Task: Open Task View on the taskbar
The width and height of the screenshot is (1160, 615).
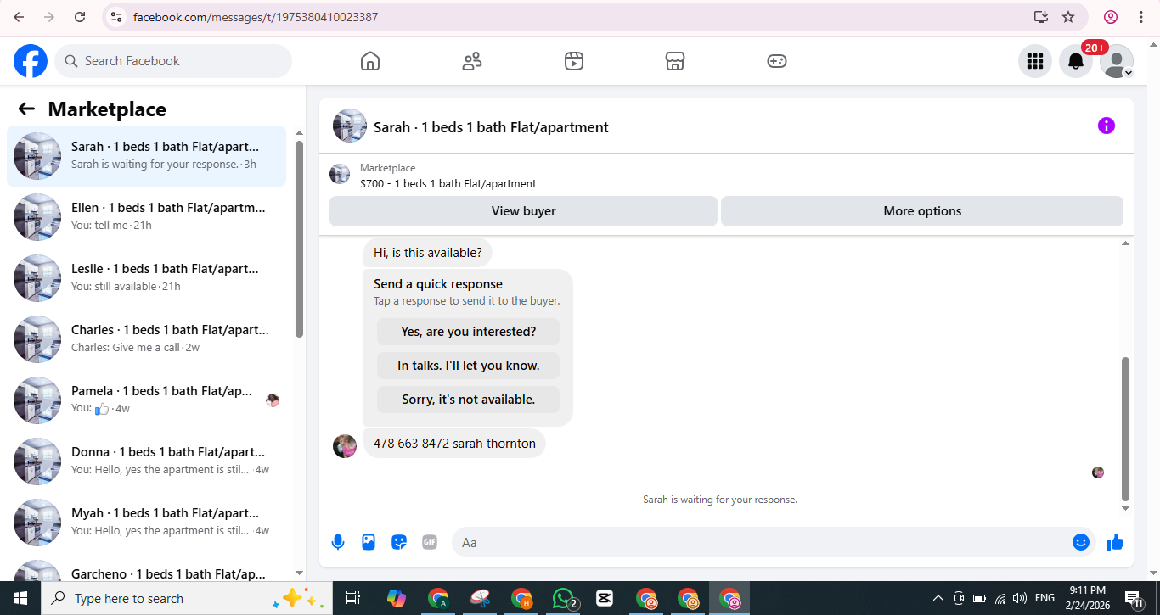Action: (x=353, y=598)
